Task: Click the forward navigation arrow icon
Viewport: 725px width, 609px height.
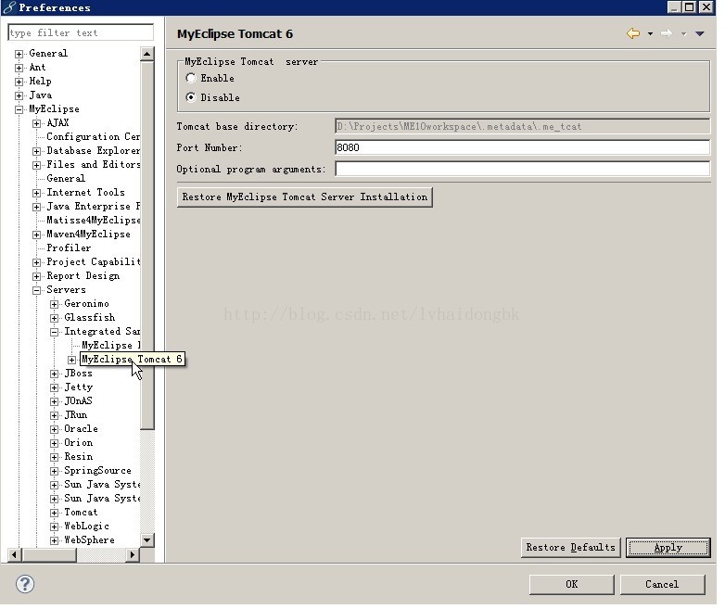Action: 667,33
